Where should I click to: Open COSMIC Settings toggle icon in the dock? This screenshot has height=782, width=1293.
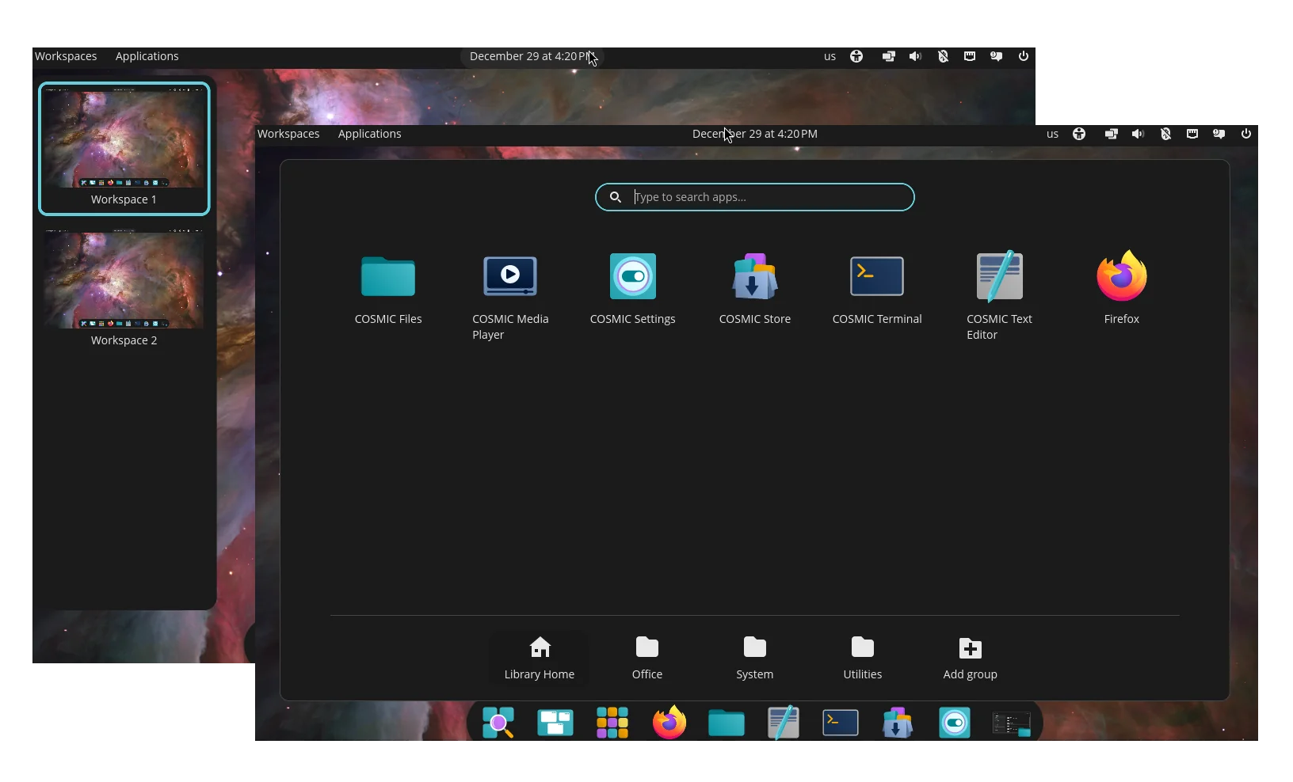pos(955,723)
